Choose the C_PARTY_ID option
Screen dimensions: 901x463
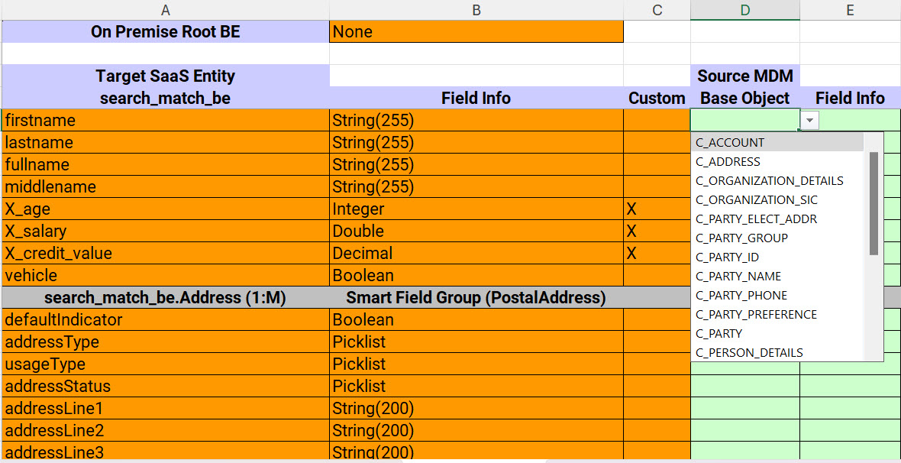point(777,257)
